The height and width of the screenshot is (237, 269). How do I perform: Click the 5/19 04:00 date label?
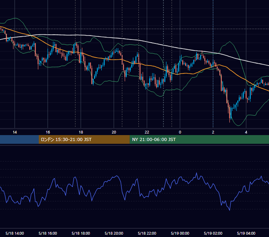click(246, 233)
